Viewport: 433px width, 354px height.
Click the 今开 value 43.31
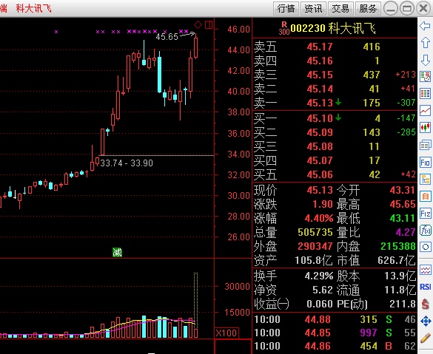pos(403,190)
